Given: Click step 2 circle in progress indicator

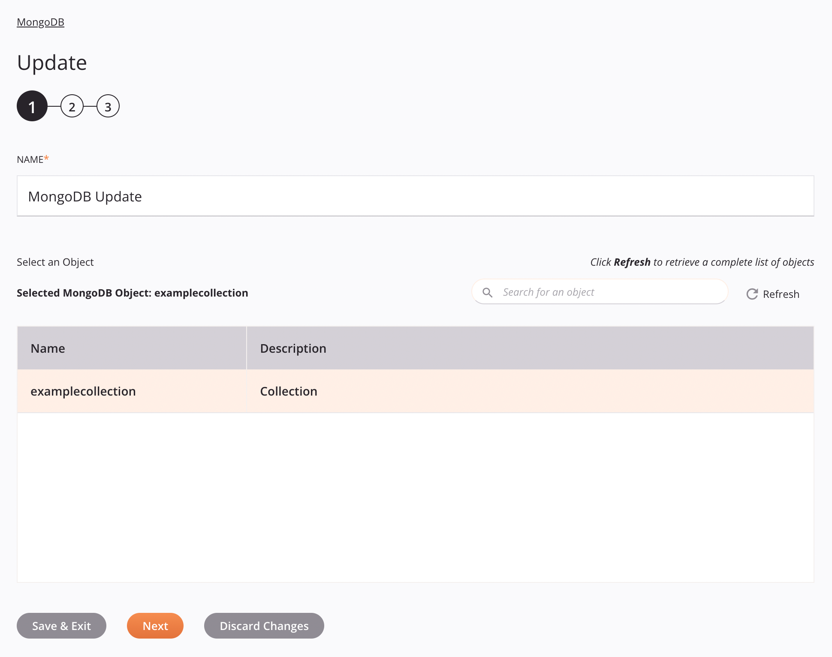Looking at the screenshot, I should pos(71,107).
